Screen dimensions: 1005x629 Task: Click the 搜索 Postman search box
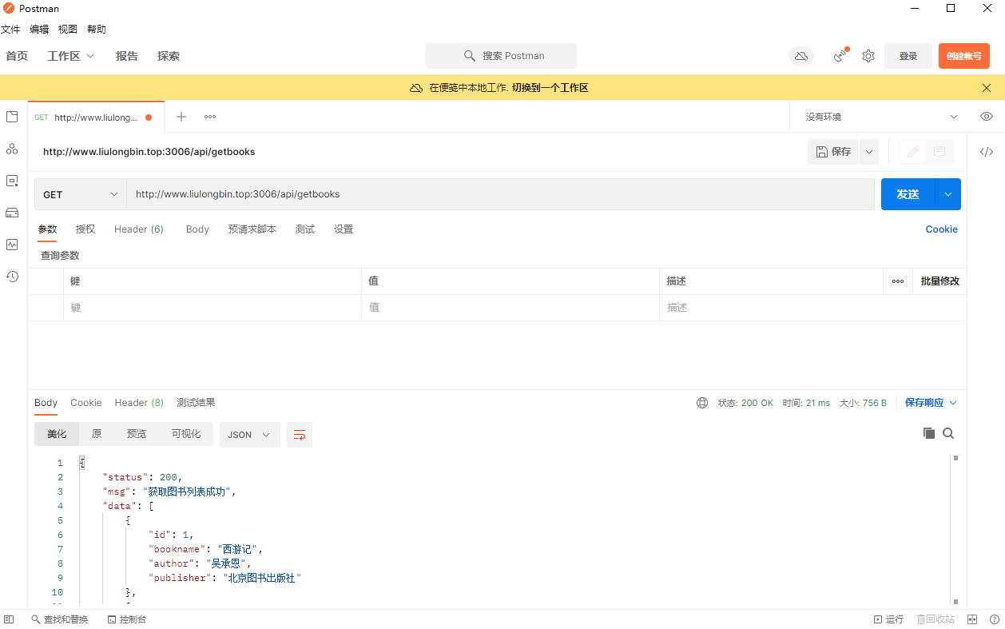click(x=501, y=56)
